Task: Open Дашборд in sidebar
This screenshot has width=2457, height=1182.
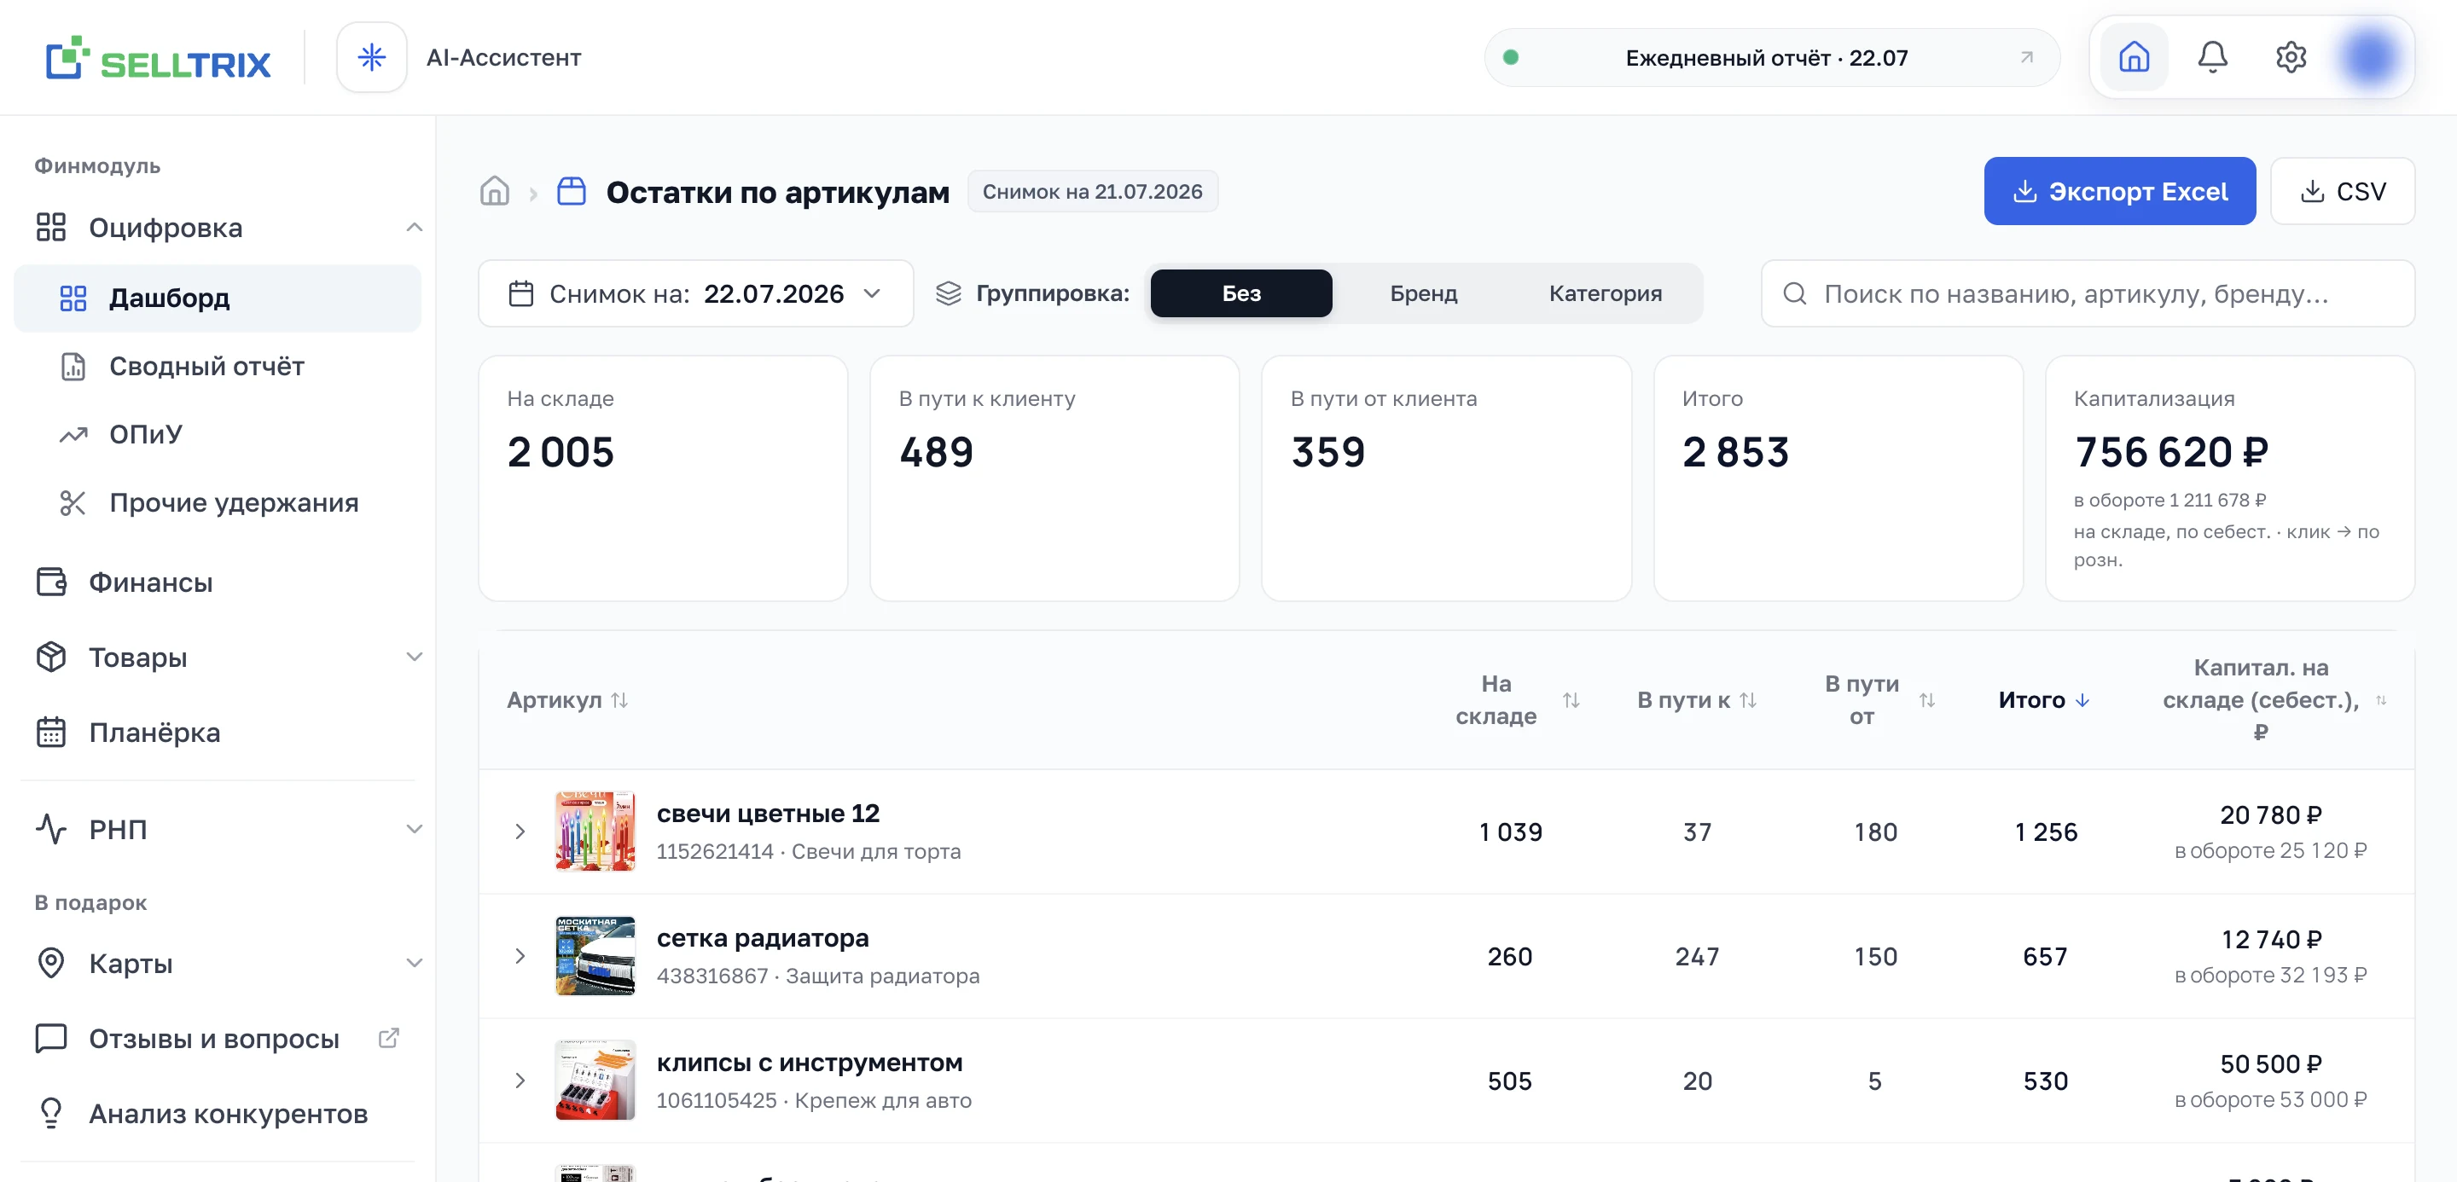Action: point(218,298)
